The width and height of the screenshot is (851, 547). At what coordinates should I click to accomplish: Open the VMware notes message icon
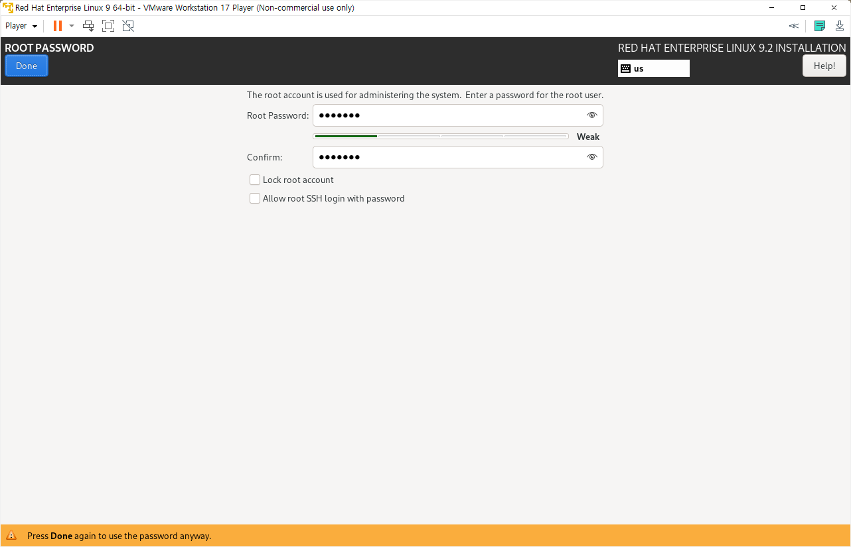point(820,26)
